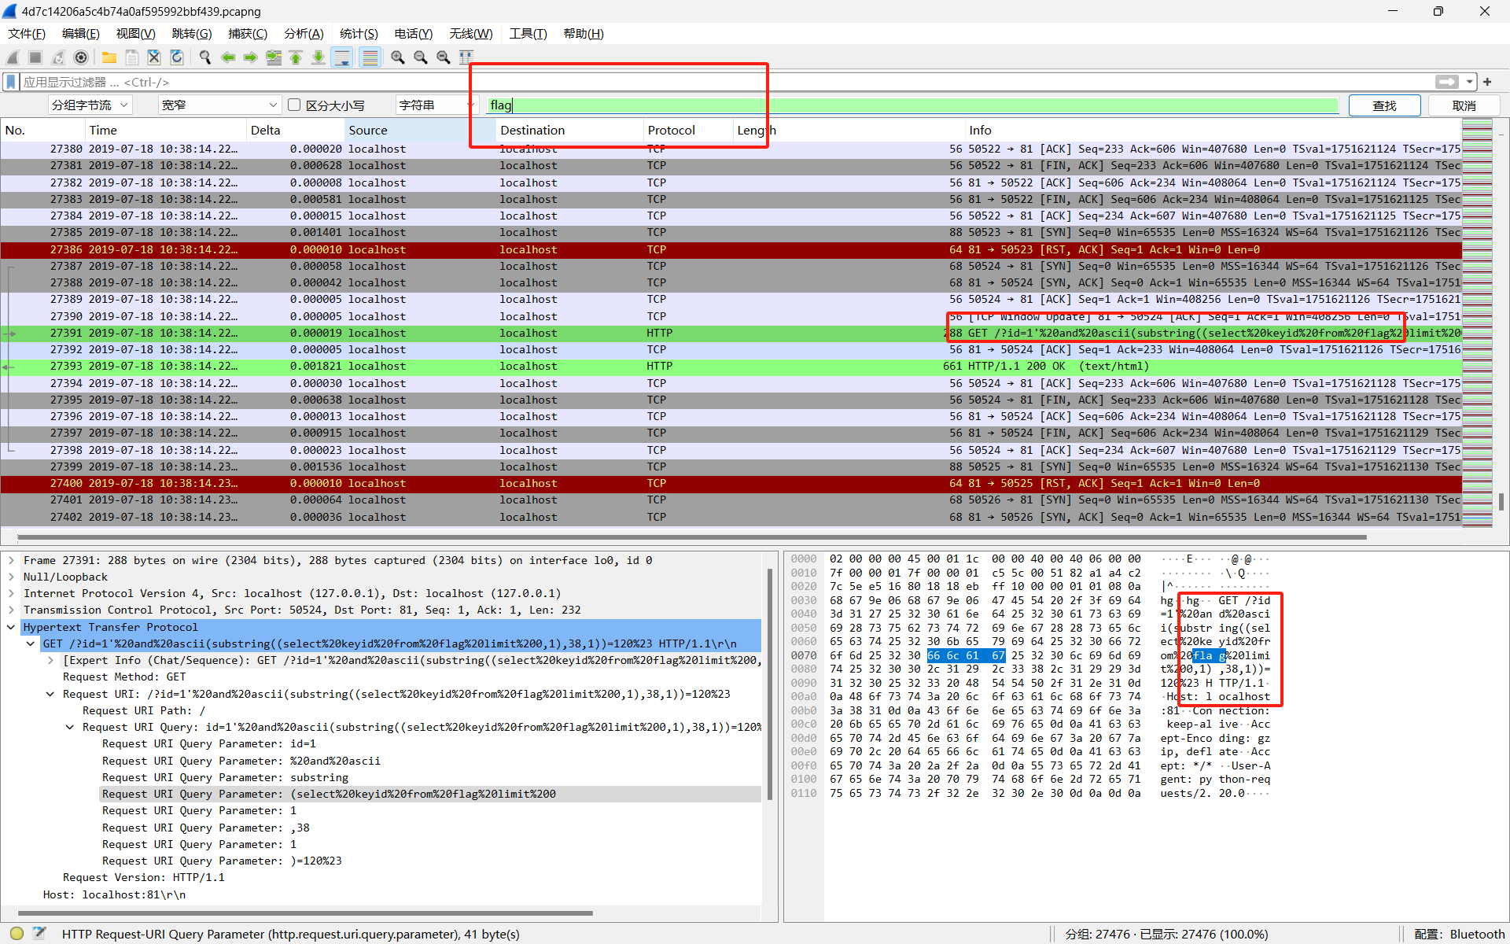
Task: Click zoom in magnifier icon
Action: pos(398,57)
